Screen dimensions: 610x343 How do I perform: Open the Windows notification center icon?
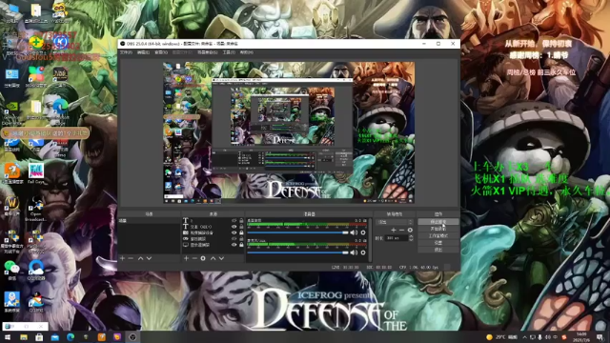click(x=600, y=337)
